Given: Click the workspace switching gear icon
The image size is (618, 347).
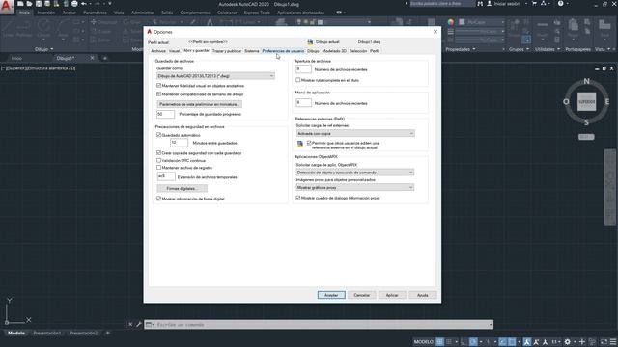Looking at the screenshot, I should tap(567, 342).
